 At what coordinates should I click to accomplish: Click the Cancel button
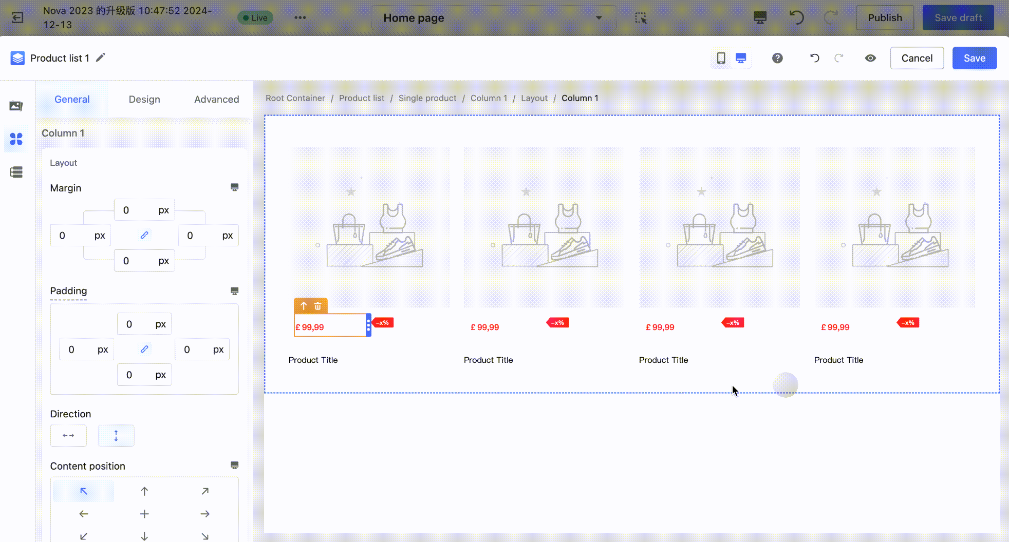click(x=917, y=58)
